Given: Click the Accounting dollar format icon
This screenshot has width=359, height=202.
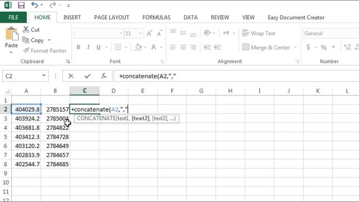Looking at the screenshot, I should 308,47.
